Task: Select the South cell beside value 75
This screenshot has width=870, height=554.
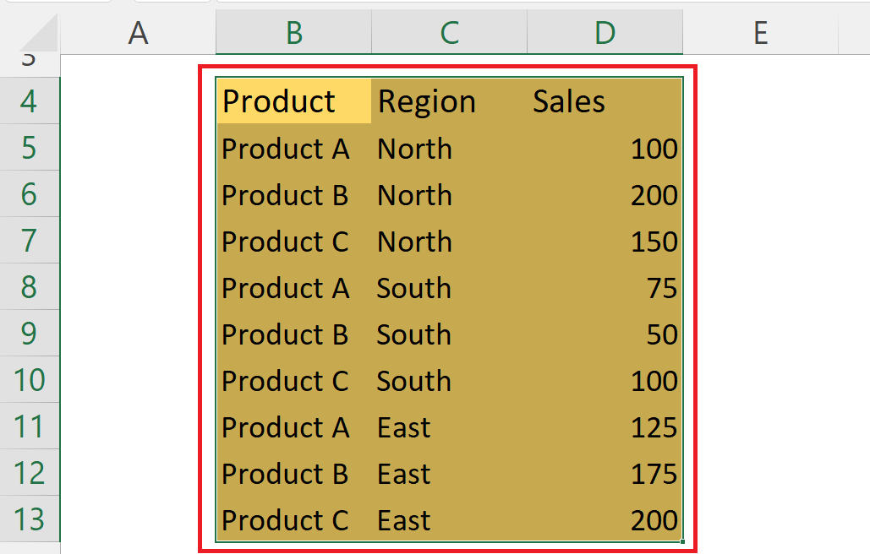Action: (449, 288)
